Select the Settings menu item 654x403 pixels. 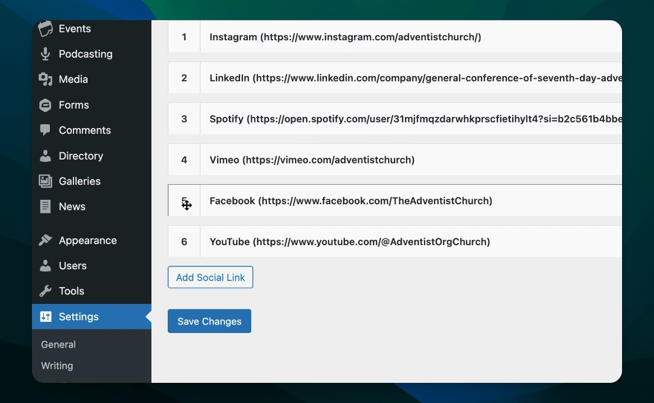click(92, 317)
